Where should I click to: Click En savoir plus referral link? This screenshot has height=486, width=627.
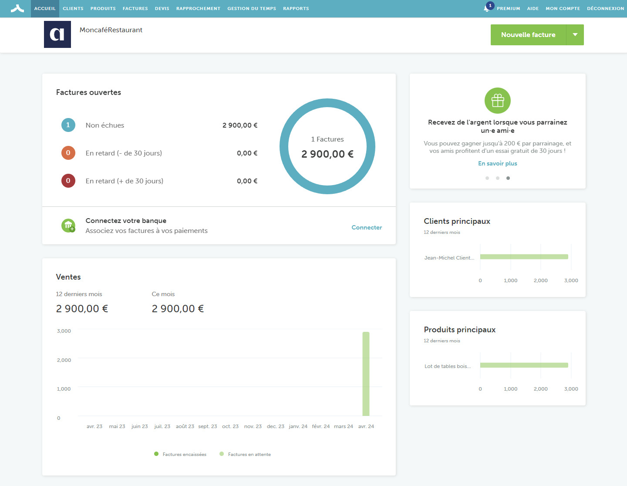pyautogui.click(x=498, y=163)
